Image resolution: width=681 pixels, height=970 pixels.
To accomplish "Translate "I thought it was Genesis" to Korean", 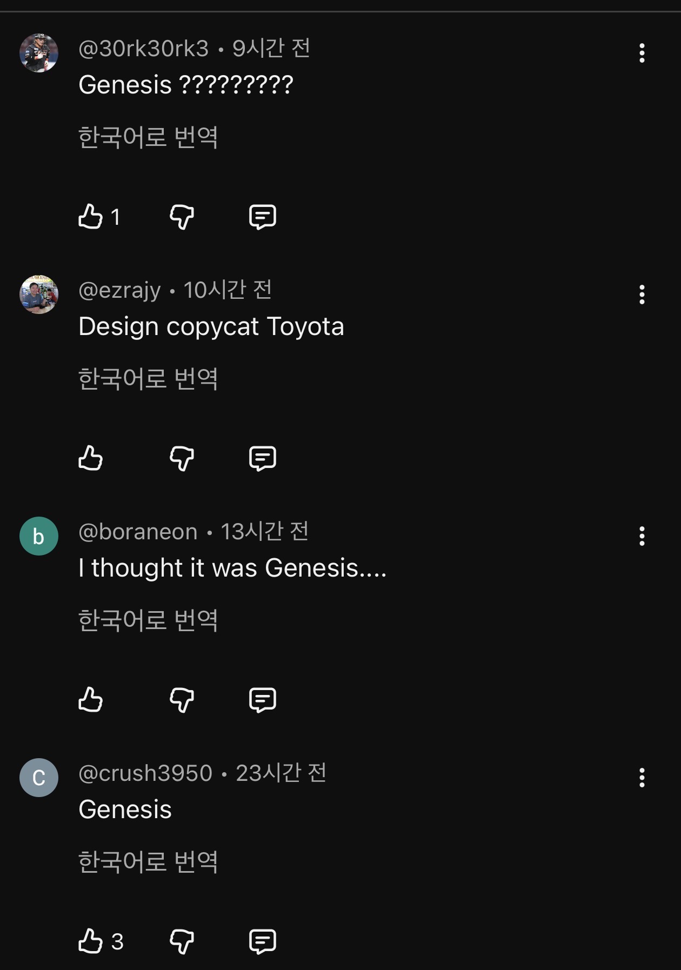I will point(148,620).
